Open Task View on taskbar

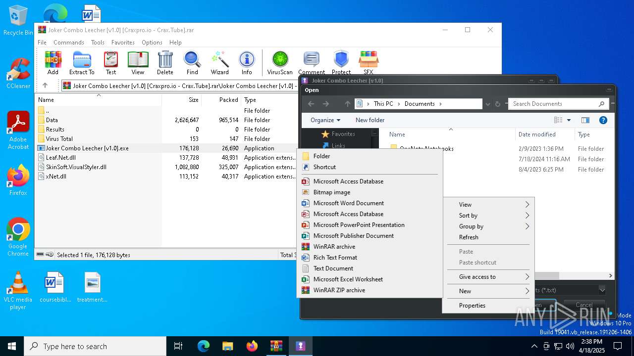(x=178, y=346)
